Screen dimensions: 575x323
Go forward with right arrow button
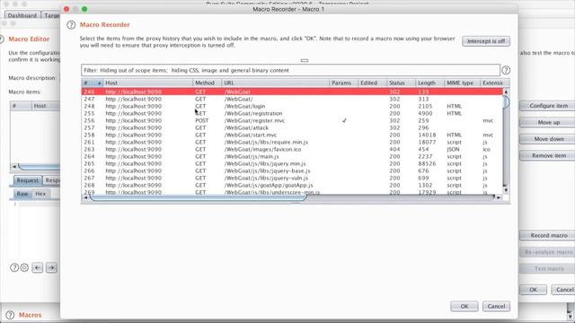tap(51, 267)
